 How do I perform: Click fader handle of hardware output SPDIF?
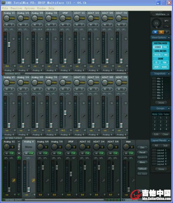pyautogui.click(x=71, y=174)
